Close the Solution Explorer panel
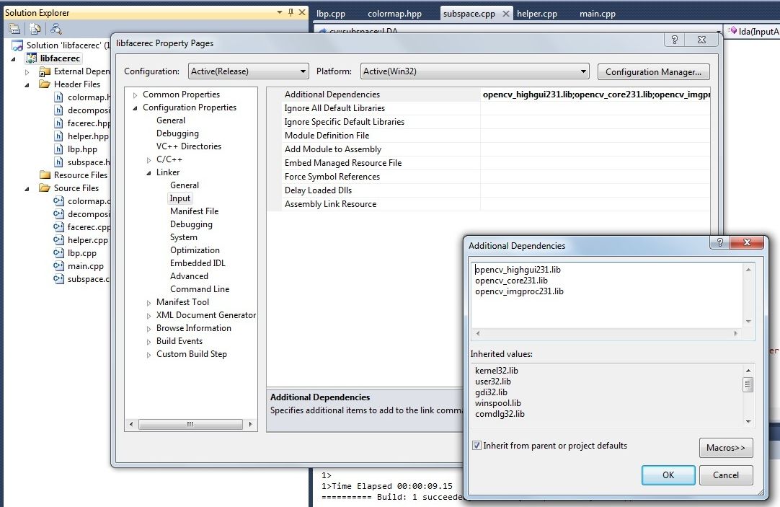This screenshot has height=507, width=780. 302,12
